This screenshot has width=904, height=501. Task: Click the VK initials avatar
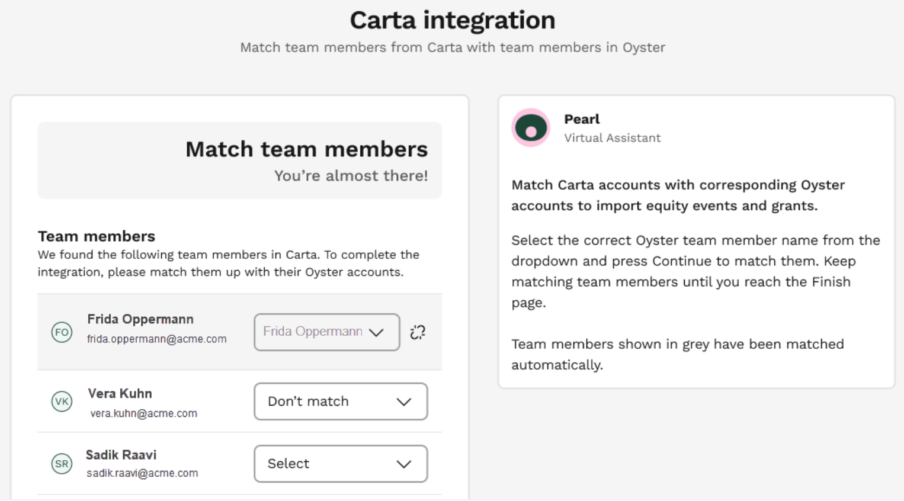coord(62,402)
